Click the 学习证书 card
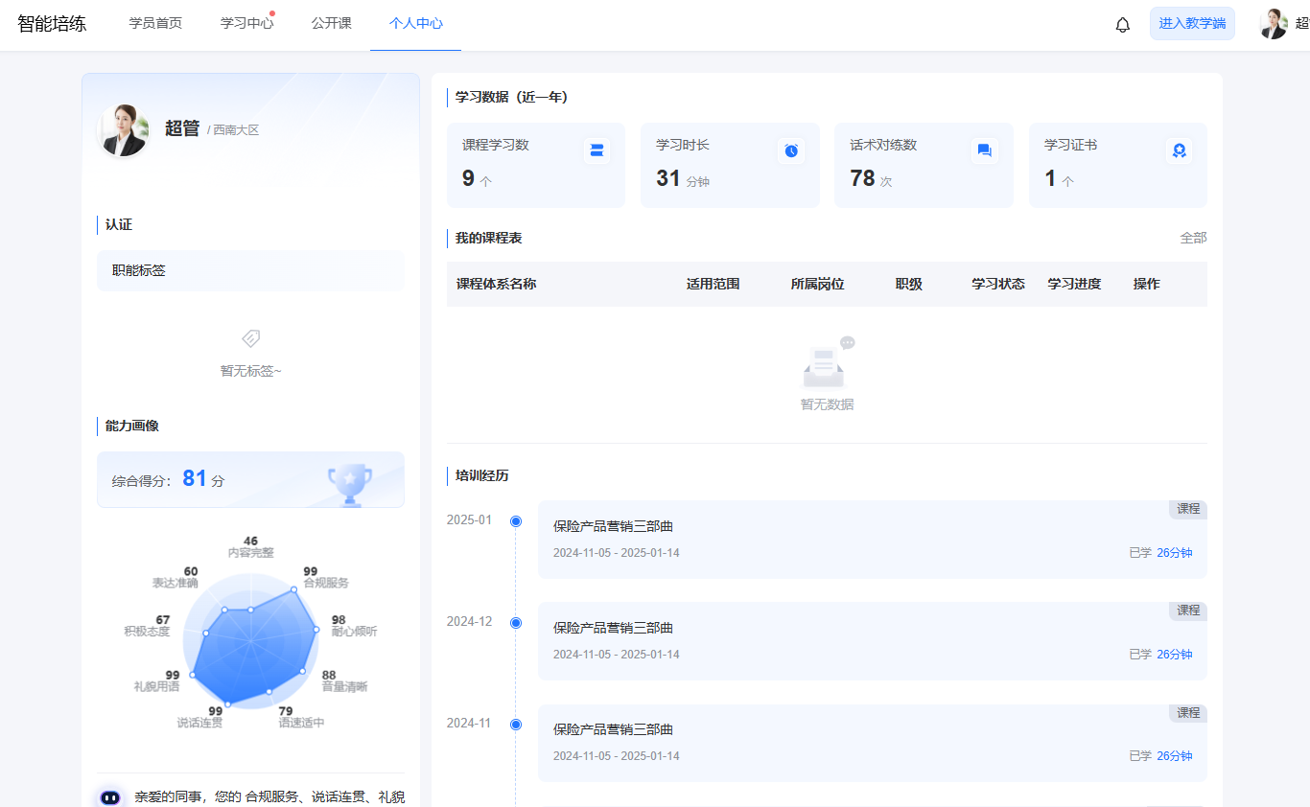 1118,165
